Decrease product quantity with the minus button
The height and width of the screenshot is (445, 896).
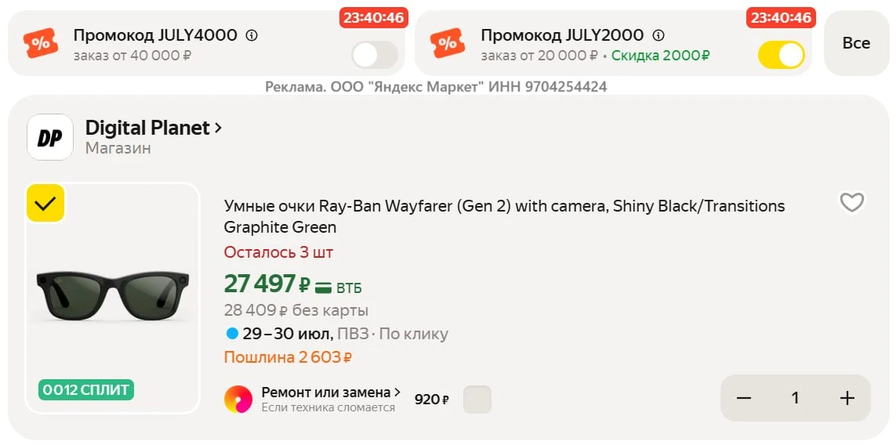tap(743, 398)
